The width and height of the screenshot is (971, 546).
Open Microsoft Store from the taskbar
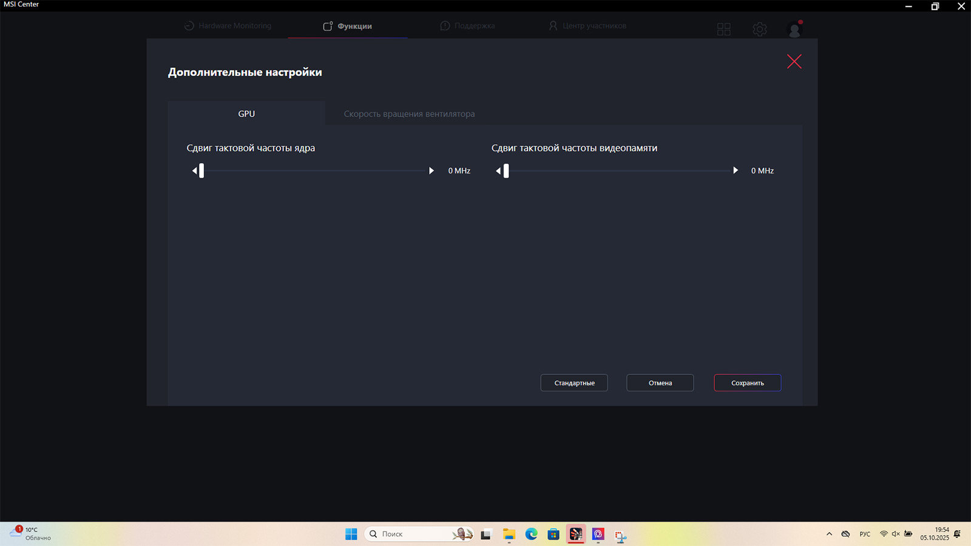(x=553, y=534)
